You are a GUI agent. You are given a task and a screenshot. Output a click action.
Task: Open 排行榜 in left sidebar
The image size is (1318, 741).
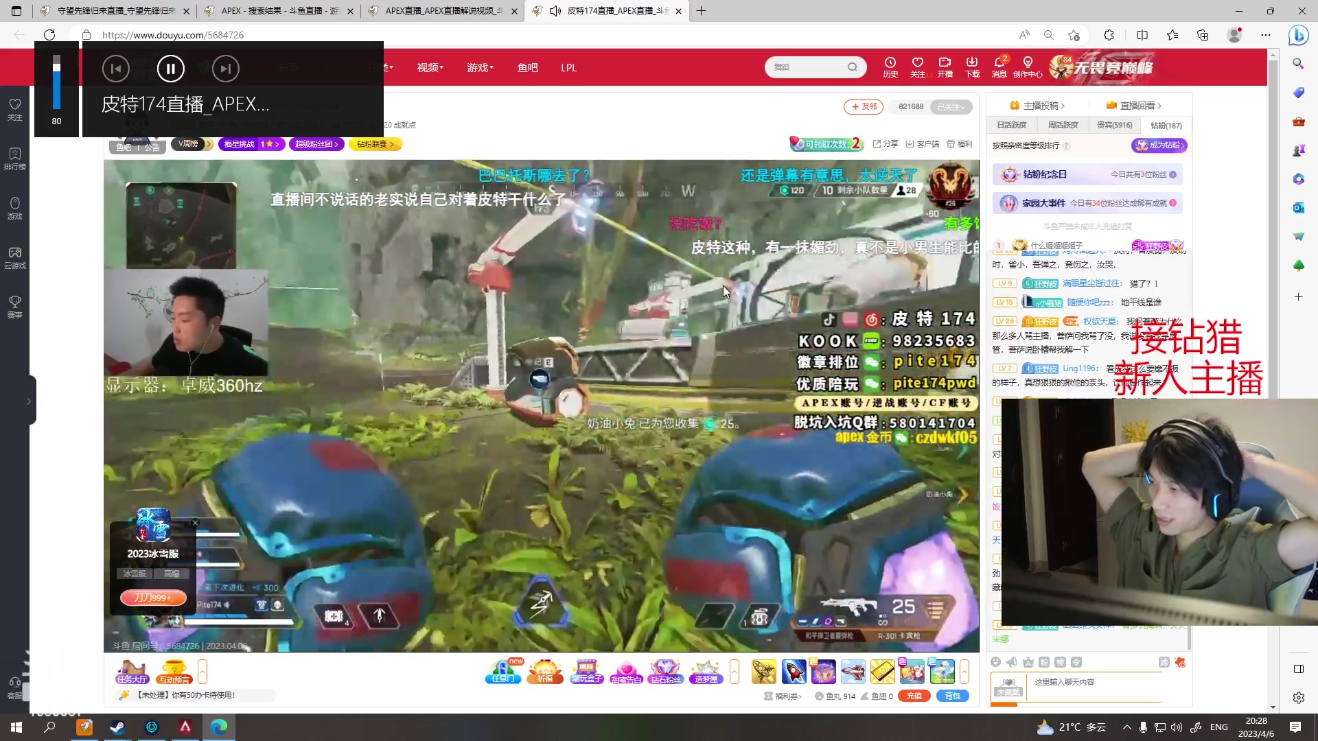pos(14,158)
